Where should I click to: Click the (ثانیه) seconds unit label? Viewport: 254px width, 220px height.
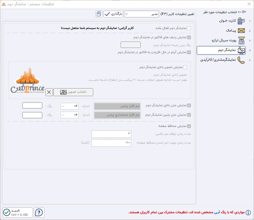(85, 143)
